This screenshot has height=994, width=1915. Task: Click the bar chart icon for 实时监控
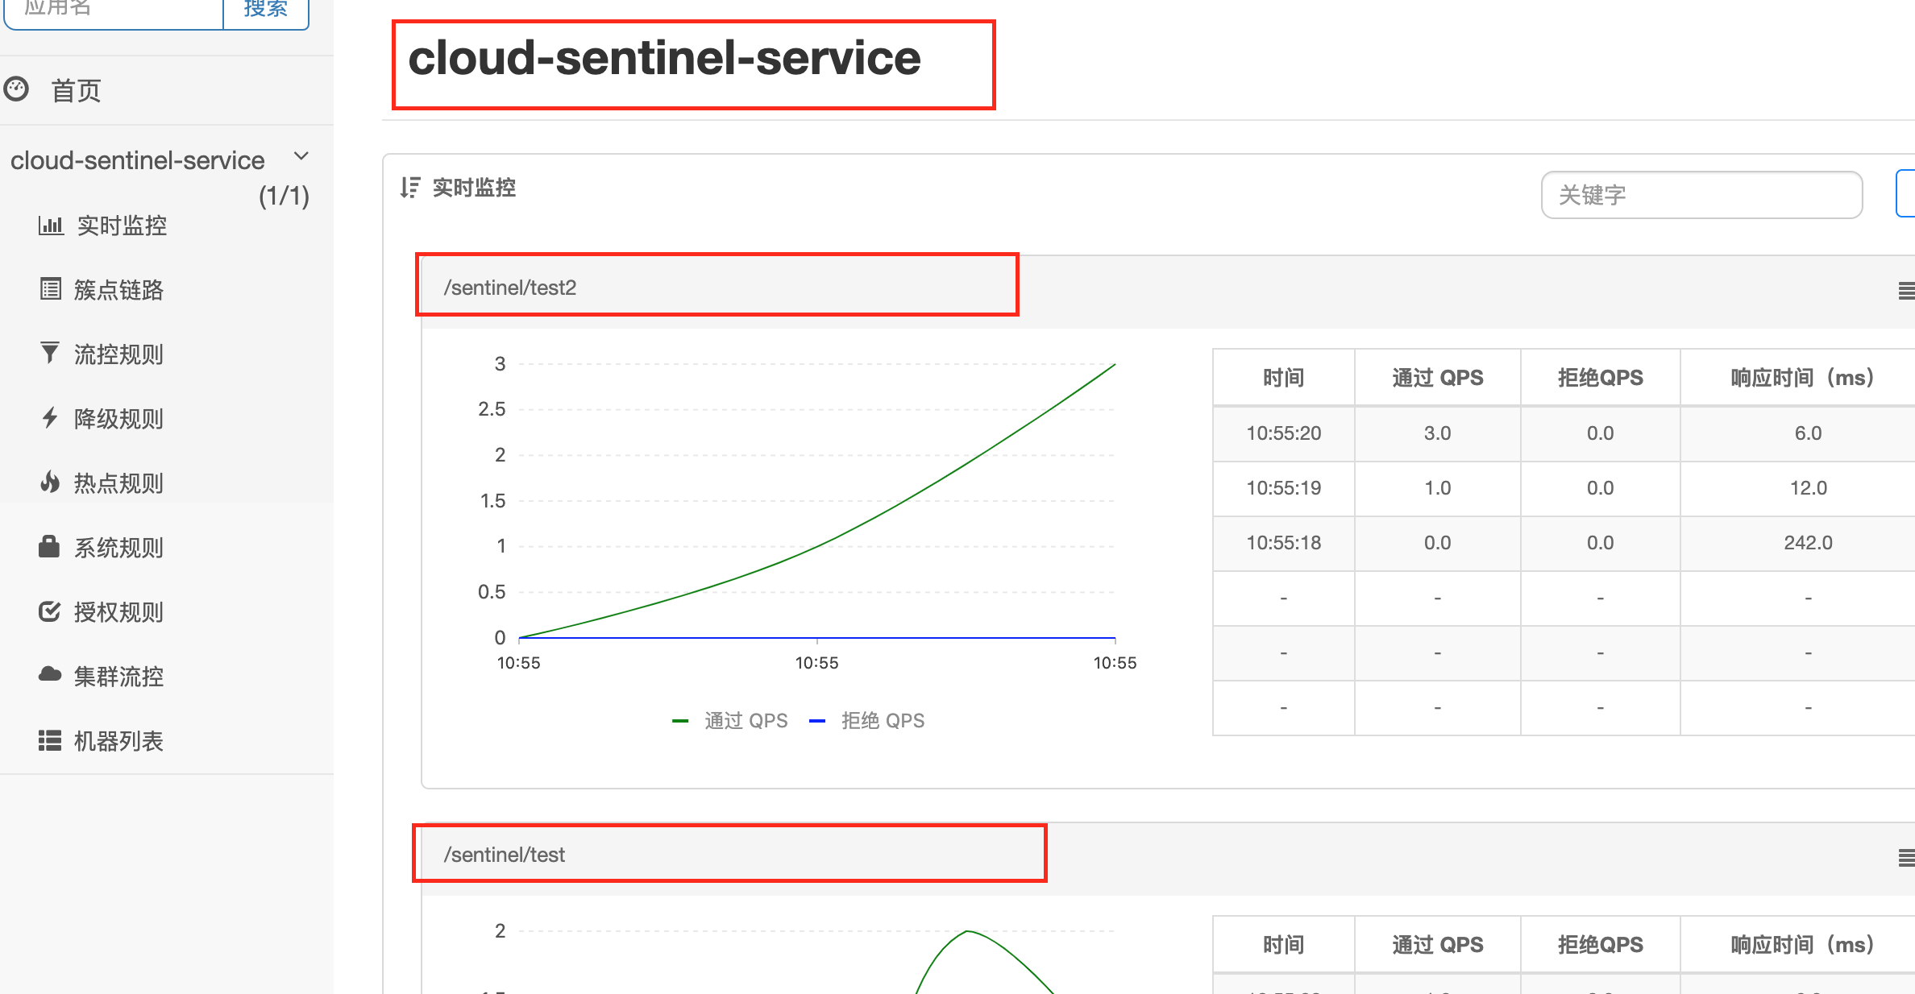coord(50,226)
